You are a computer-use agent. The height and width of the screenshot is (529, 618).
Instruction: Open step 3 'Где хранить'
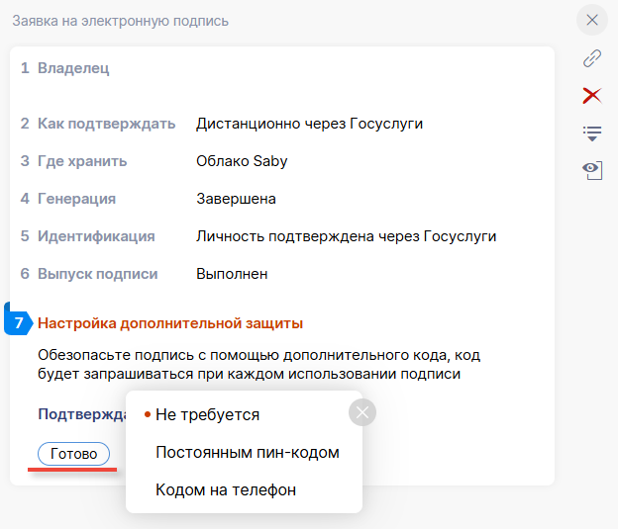[x=82, y=161]
